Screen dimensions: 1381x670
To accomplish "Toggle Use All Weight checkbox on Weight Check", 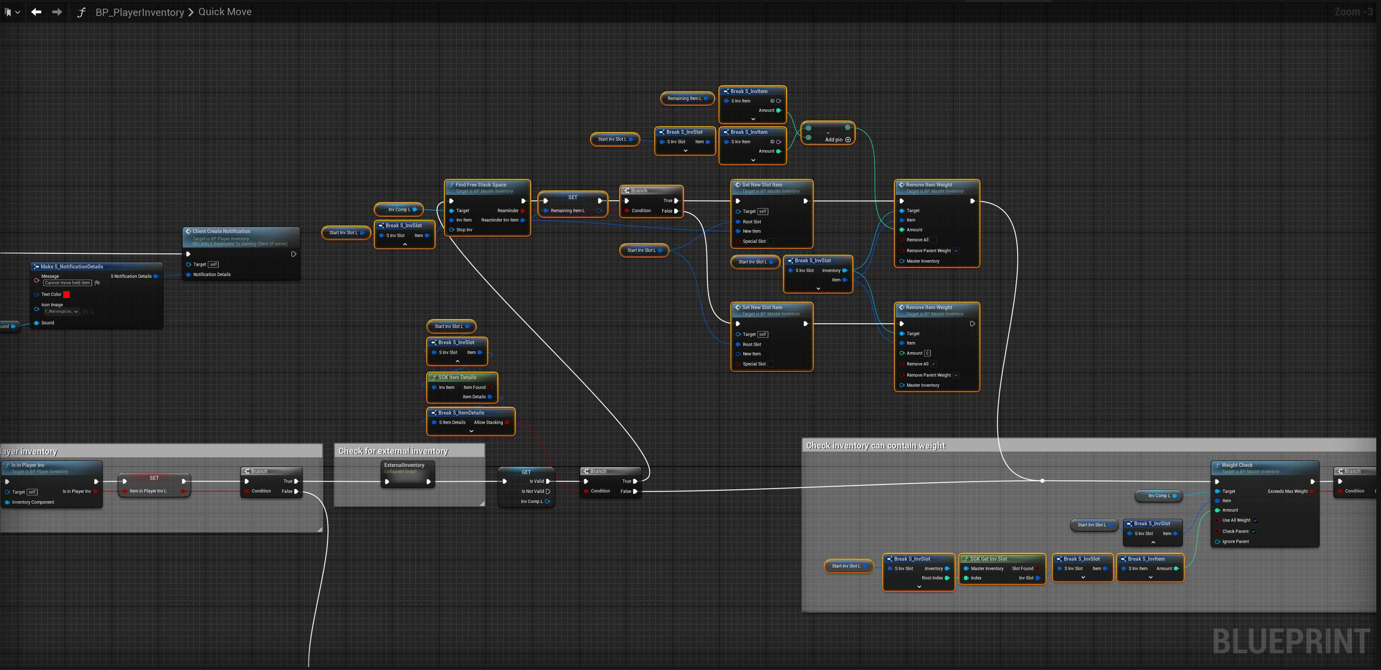I will click(x=1255, y=520).
